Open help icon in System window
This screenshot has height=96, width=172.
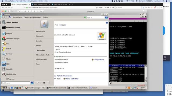coord(107,23)
